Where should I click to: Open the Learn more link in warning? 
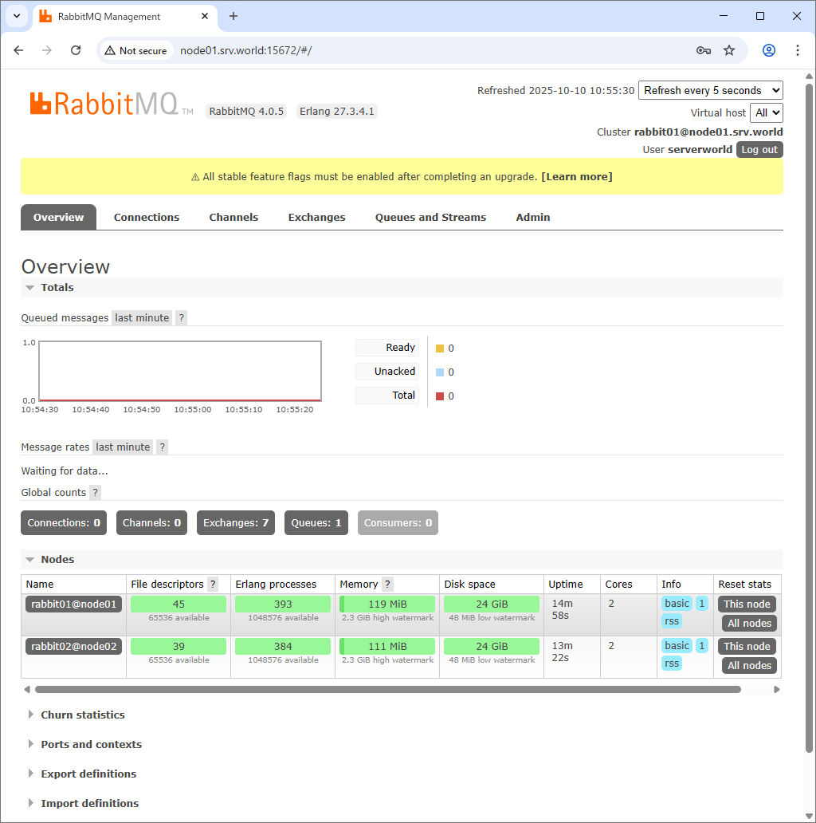tap(577, 177)
